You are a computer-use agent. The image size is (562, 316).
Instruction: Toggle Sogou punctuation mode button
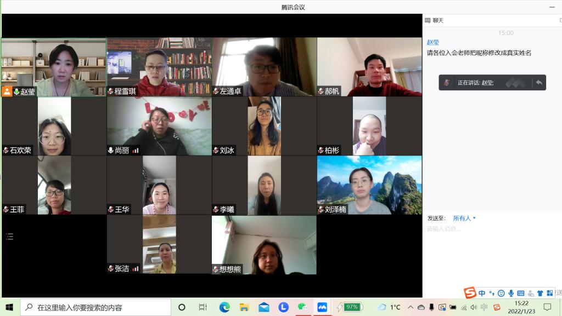(x=492, y=294)
